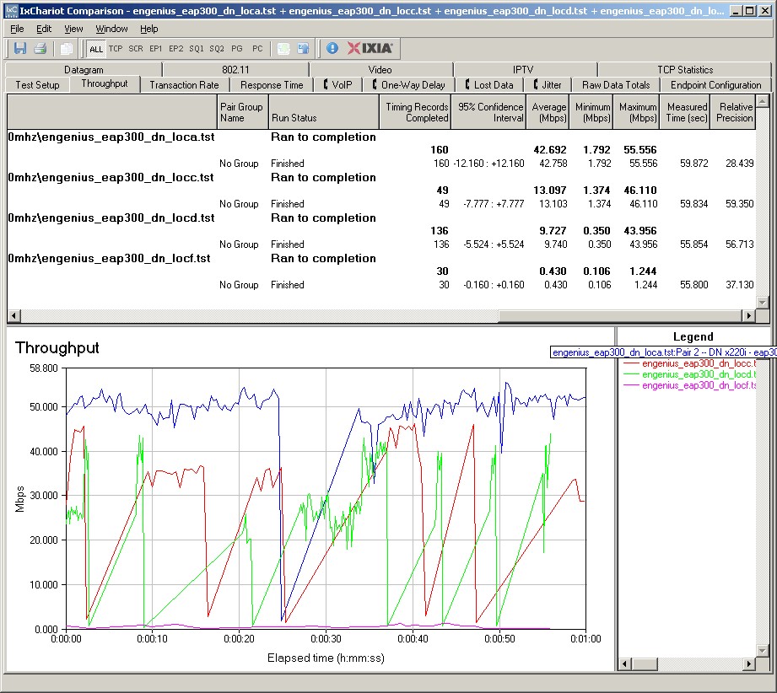The width and height of the screenshot is (777, 693).
Task: Select the PG filter button
Action: [x=237, y=49]
